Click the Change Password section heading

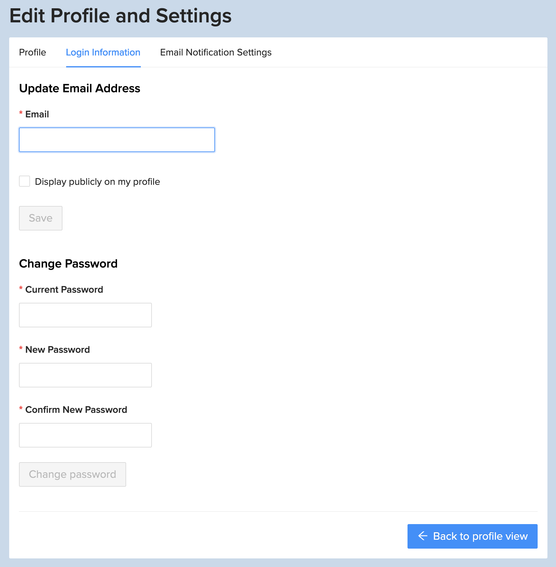coord(68,264)
